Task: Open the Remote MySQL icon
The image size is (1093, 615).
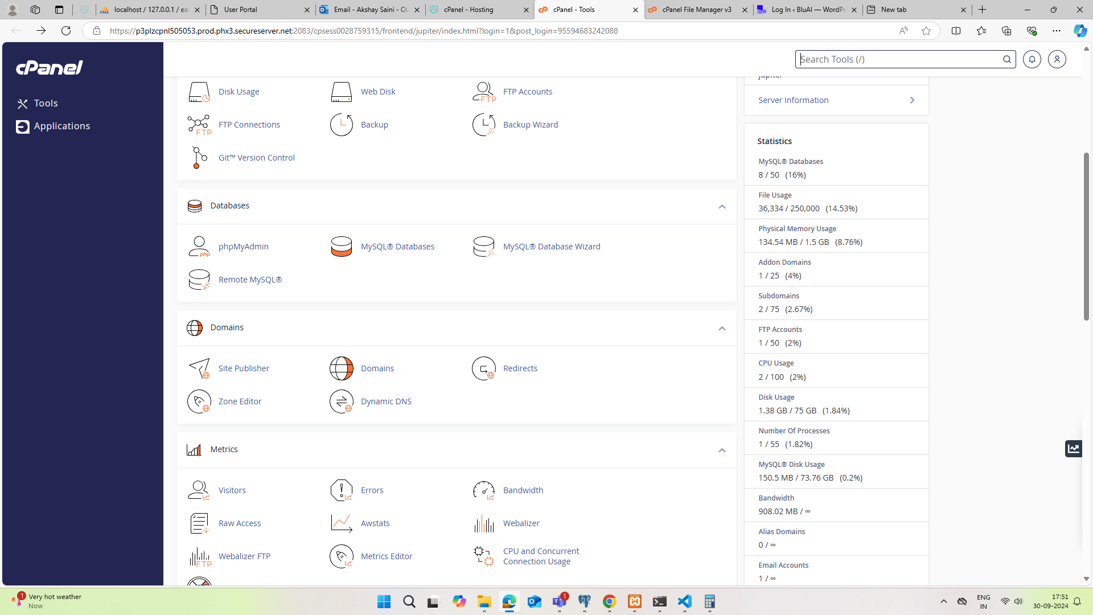Action: 199,280
